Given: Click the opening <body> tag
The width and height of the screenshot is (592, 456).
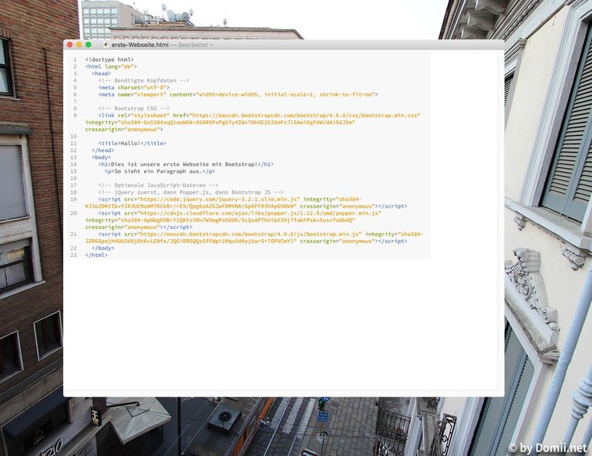Looking at the screenshot, I should 102,157.
